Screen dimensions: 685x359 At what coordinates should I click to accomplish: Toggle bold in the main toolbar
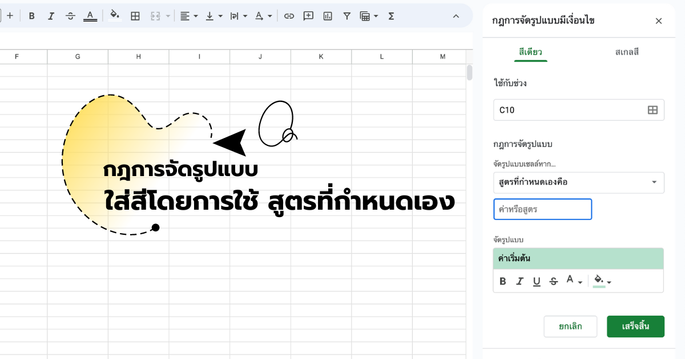click(x=32, y=16)
